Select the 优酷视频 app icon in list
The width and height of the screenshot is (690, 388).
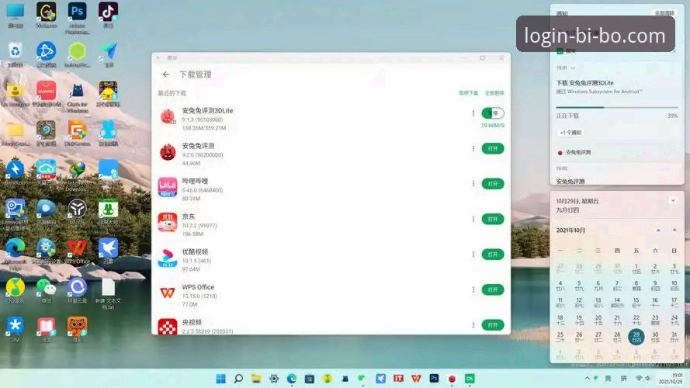click(168, 258)
